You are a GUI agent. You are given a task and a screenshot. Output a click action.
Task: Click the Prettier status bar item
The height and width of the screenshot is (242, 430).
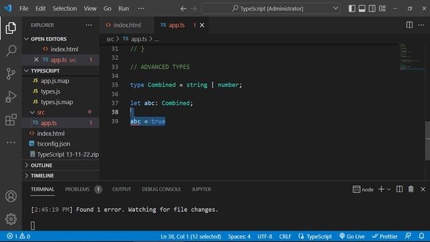tap(385, 236)
